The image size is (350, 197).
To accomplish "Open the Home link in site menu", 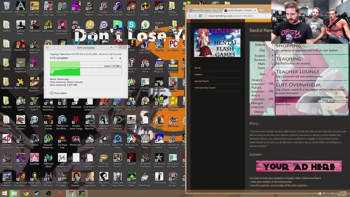I will point(197,68).
